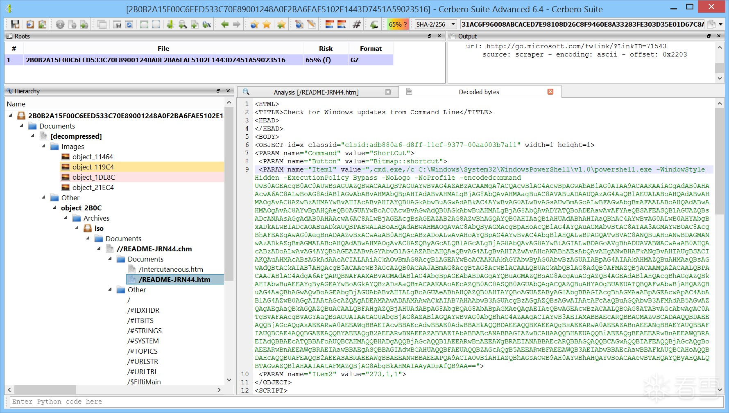Image resolution: width=729 pixels, height=413 pixels.
Task: Click the Hierarchy vertical scrollbar
Action: click(x=229, y=241)
